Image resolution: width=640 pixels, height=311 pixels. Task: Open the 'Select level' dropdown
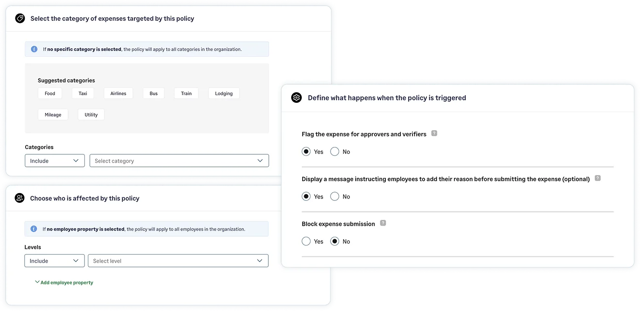[x=179, y=261]
